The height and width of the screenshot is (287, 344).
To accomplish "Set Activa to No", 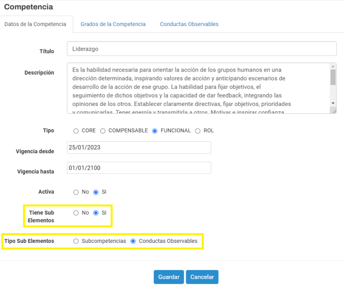I will point(76,192).
